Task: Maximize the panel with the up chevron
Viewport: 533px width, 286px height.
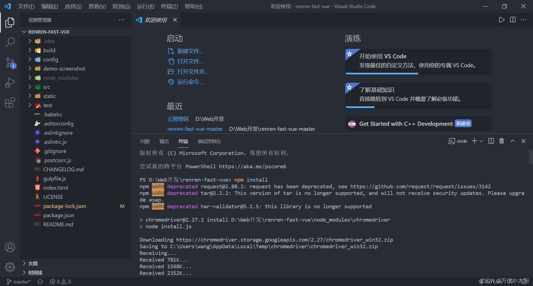Action: coord(513,141)
